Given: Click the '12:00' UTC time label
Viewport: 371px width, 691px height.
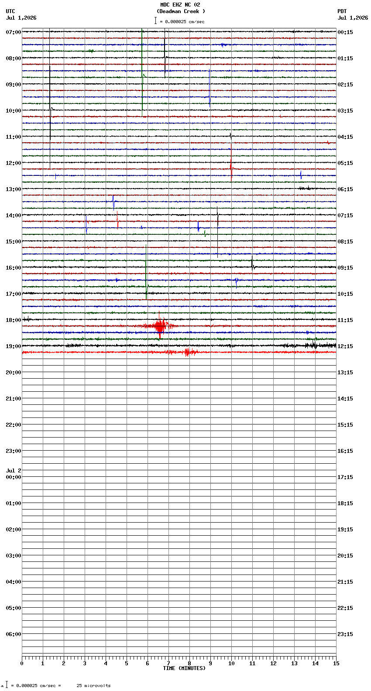Looking at the screenshot, I should click(14, 163).
